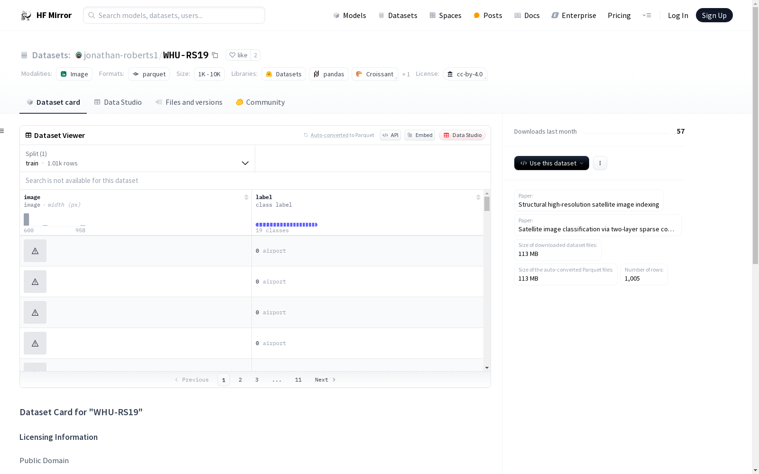
Task: Expand the +1 more libraries
Action: 406,74
